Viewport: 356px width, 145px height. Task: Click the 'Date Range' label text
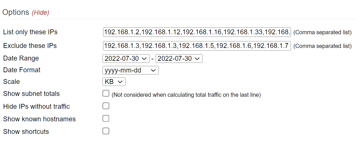tap(21, 58)
